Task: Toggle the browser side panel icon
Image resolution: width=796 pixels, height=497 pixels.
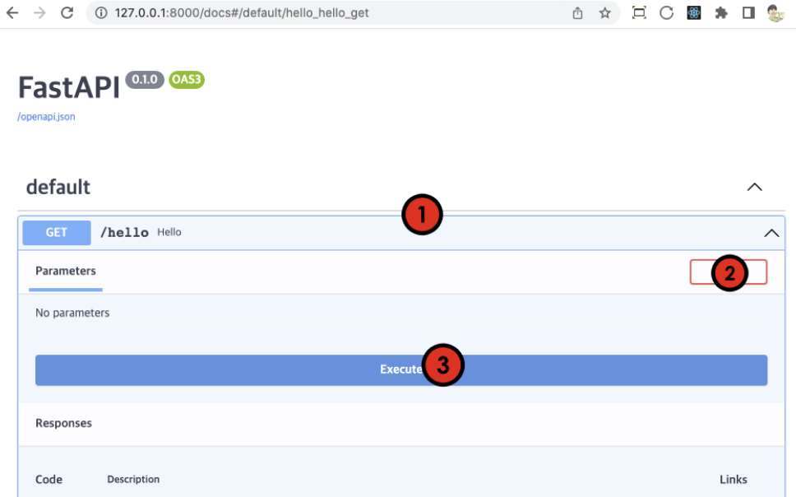Action: pos(748,12)
